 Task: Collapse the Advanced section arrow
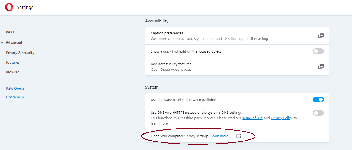[x=2, y=43]
